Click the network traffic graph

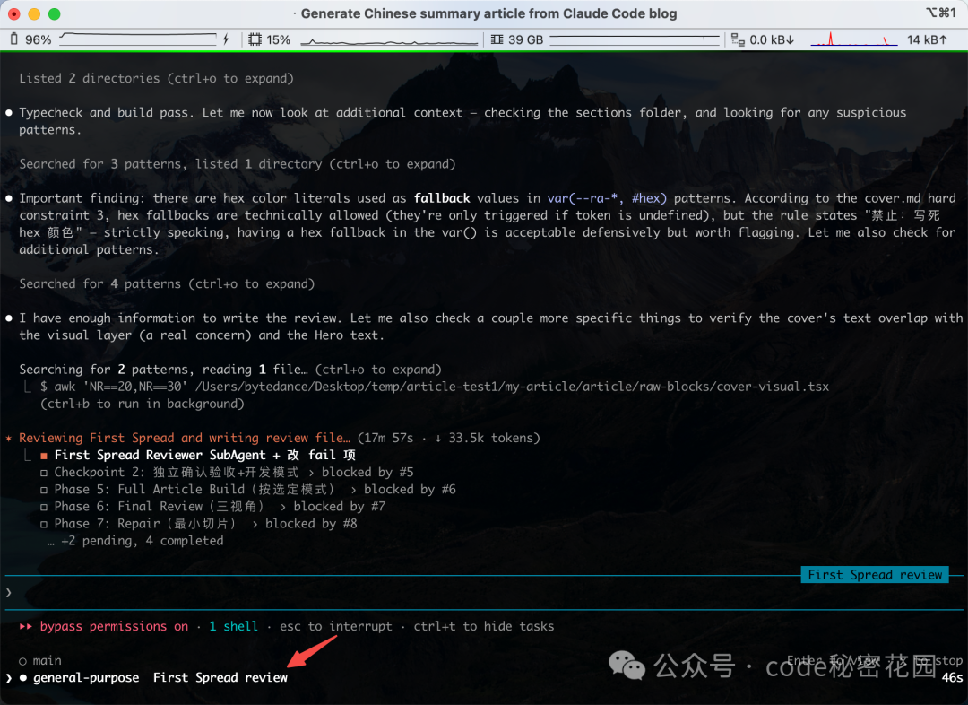coord(854,39)
